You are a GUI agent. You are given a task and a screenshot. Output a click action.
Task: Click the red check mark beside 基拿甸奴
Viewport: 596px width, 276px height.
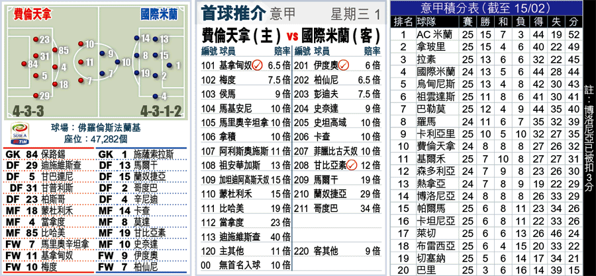(x=258, y=65)
